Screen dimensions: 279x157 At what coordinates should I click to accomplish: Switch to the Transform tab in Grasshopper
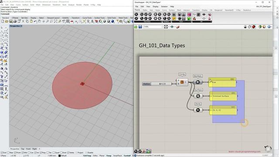pos(196,10)
